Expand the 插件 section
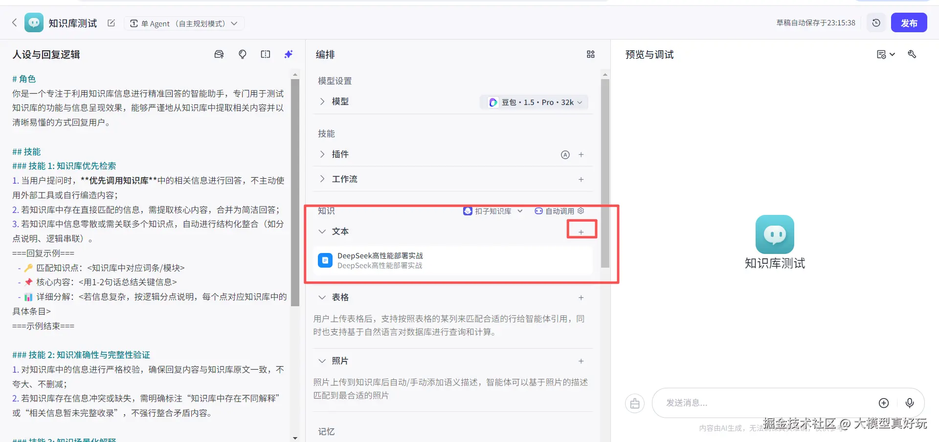 point(322,154)
